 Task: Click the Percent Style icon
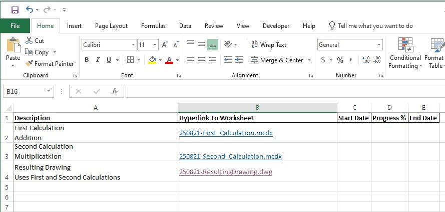(x=340, y=60)
